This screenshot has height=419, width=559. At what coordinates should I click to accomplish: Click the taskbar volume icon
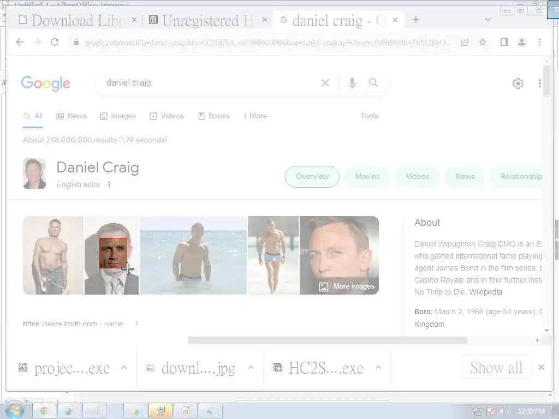click(504, 411)
